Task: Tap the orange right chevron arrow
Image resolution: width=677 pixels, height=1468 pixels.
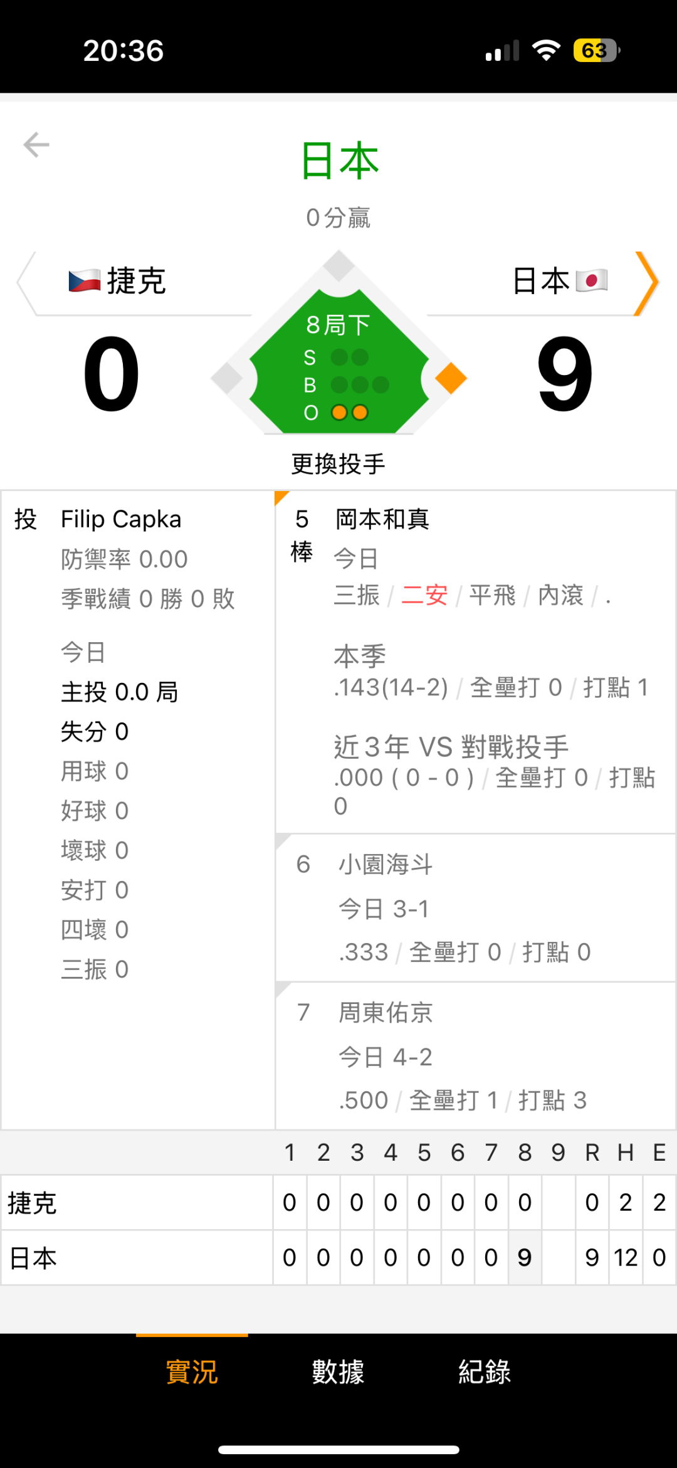Action: point(646,283)
